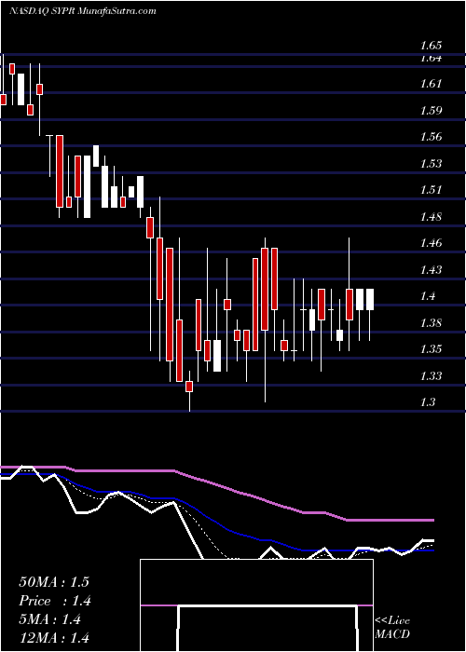
Task: Click the 1.35 price axis label
Action: [x=431, y=350]
